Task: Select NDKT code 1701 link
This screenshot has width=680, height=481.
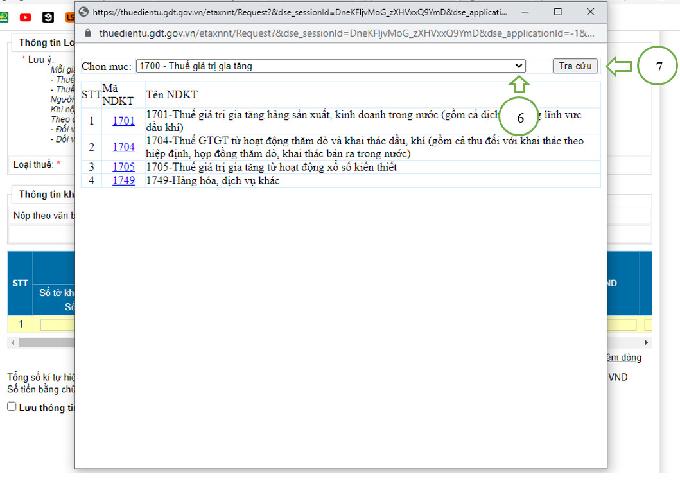Action: (x=123, y=121)
